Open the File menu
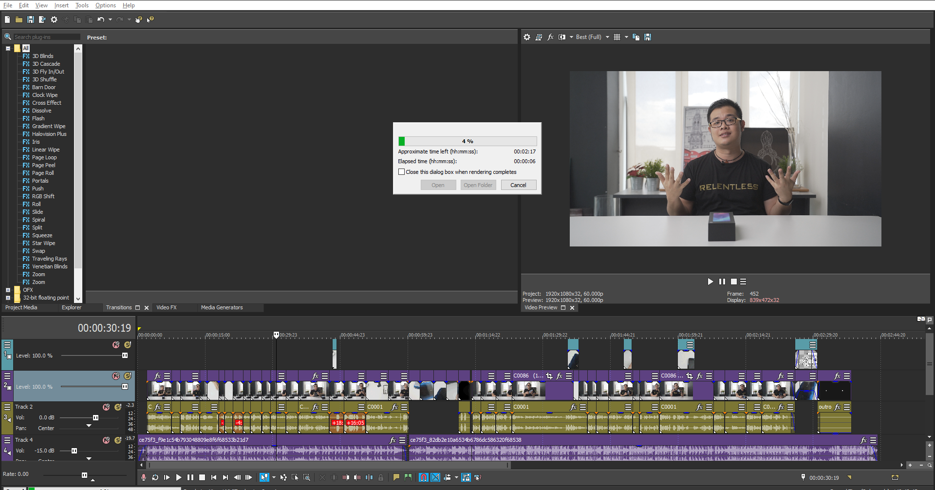935x490 pixels. pyautogui.click(x=8, y=5)
